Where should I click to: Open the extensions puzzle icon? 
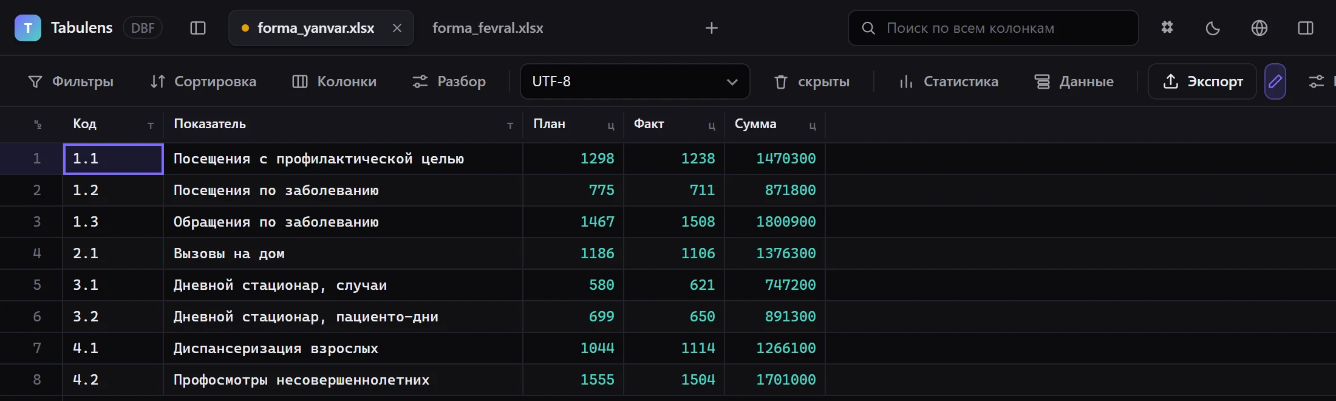[1167, 28]
